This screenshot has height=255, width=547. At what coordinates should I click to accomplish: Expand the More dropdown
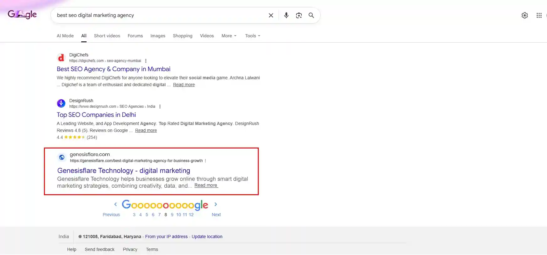pyautogui.click(x=229, y=36)
